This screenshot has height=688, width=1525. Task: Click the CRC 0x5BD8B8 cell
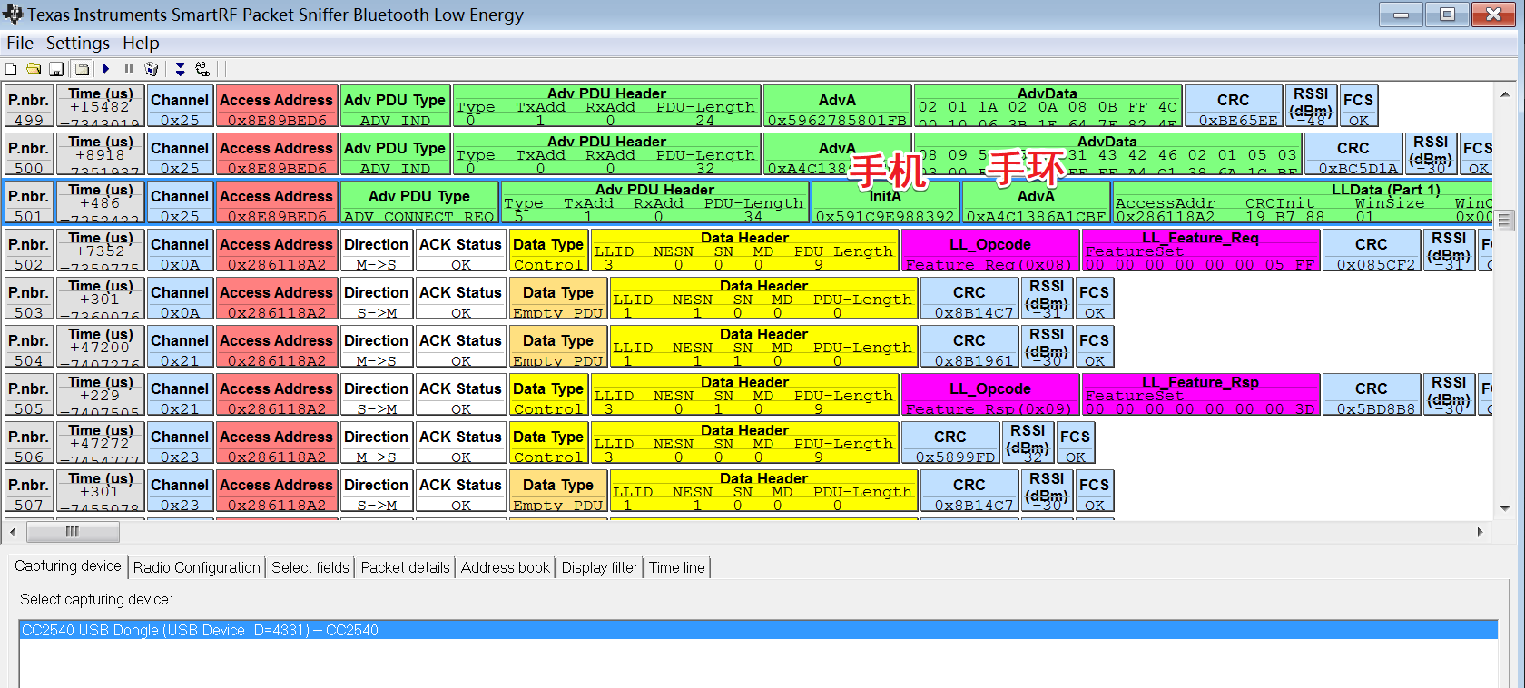click(x=1372, y=395)
